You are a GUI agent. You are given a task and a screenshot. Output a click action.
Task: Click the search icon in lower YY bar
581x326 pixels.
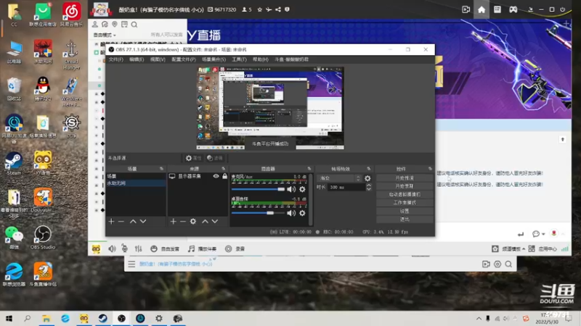(x=508, y=264)
